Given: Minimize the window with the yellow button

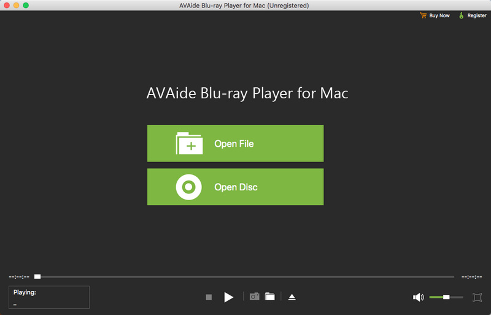Looking at the screenshot, I should click(17, 6).
